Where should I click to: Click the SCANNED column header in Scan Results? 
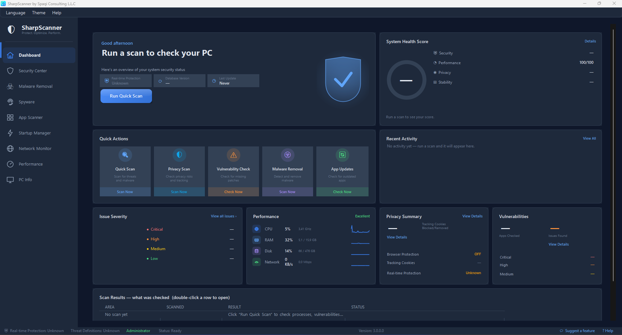point(175,307)
